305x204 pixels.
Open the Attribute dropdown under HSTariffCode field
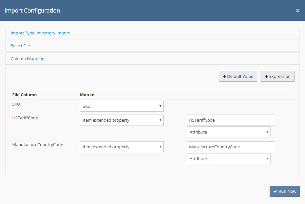(x=228, y=132)
